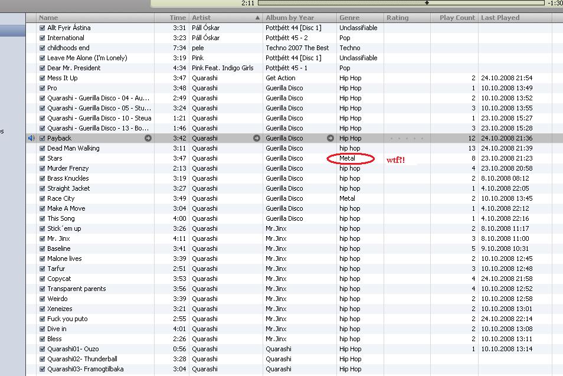This screenshot has height=376, width=563.
Task: Click the Metal genre cell for Stars
Action: (347, 158)
